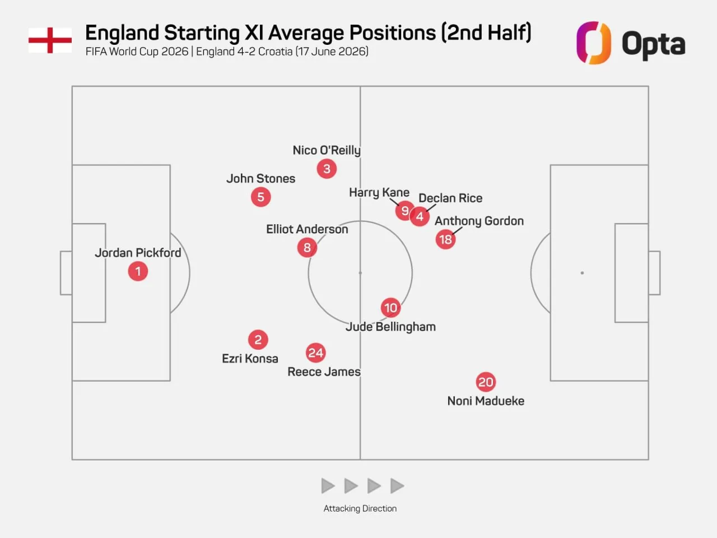Click the Attacking Direction caption
The width and height of the screenshot is (717, 538).
click(360, 508)
